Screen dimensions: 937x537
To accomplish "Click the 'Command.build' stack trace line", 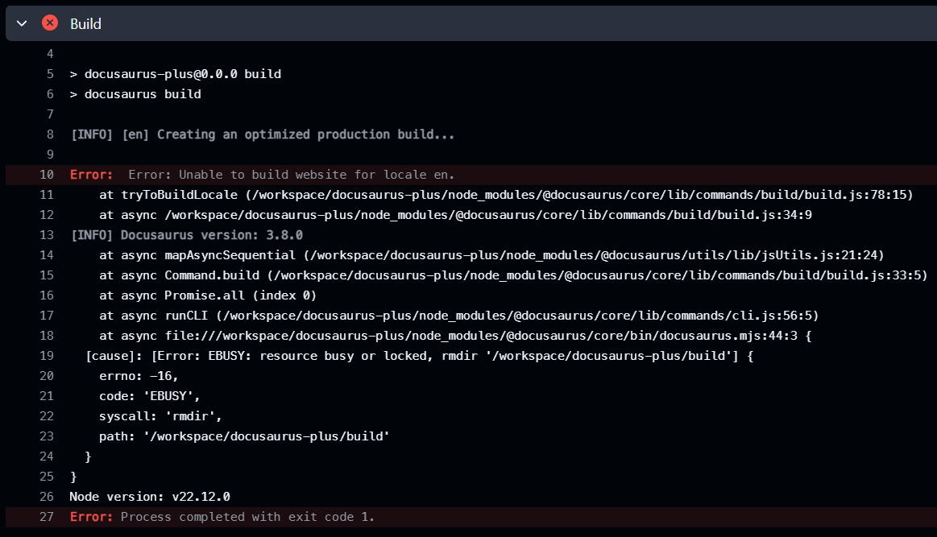I will [513, 275].
